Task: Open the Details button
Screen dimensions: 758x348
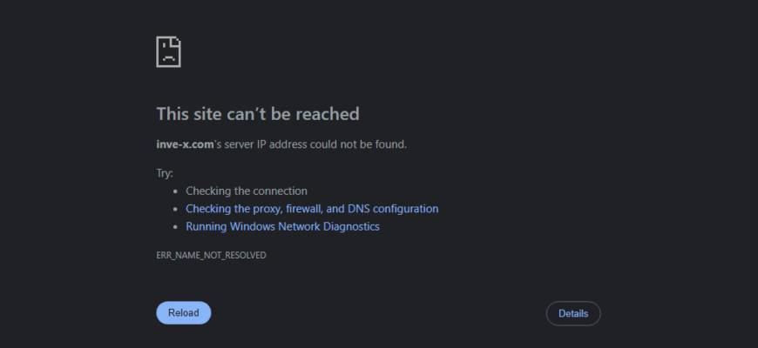Action: [x=572, y=313]
